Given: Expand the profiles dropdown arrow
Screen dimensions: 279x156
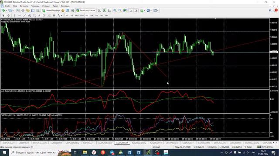Looking at the screenshot, I should (x=13, y=10).
